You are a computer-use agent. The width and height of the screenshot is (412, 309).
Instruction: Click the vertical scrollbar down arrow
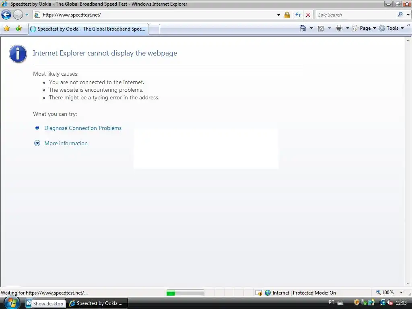[x=408, y=284]
